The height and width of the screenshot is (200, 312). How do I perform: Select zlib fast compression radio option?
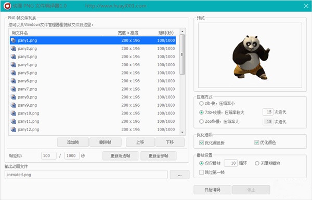[x=201, y=104]
